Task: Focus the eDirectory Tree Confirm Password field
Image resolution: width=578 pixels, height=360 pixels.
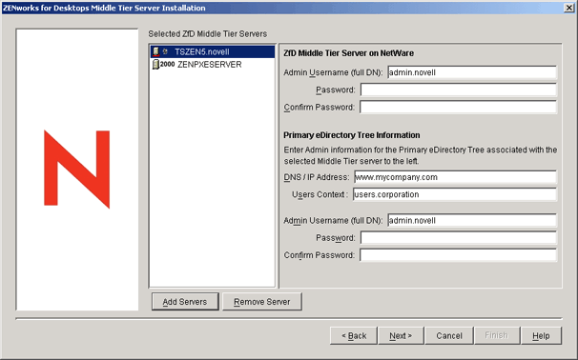Action: pyautogui.click(x=458, y=255)
